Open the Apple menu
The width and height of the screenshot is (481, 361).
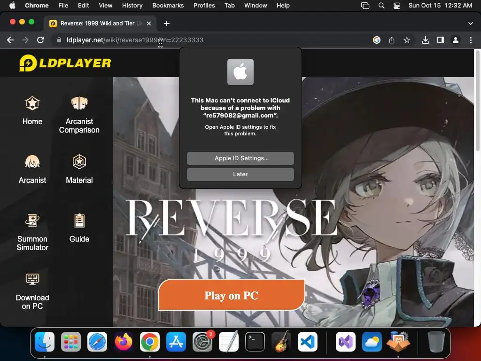tap(12, 6)
